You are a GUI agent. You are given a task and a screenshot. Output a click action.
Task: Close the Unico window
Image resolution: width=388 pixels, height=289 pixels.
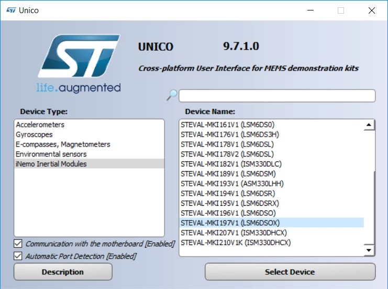point(371,10)
